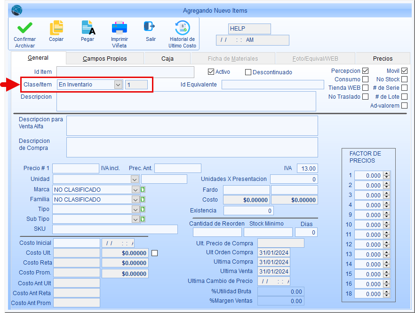Check the # de Lote checkbox
The image size is (415, 313).
pyautogui.click(x=405, y=97)
